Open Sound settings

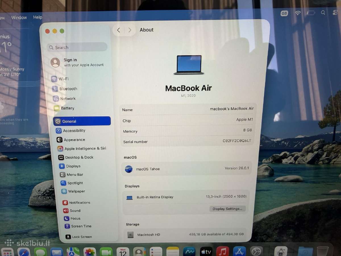[72, 210]
